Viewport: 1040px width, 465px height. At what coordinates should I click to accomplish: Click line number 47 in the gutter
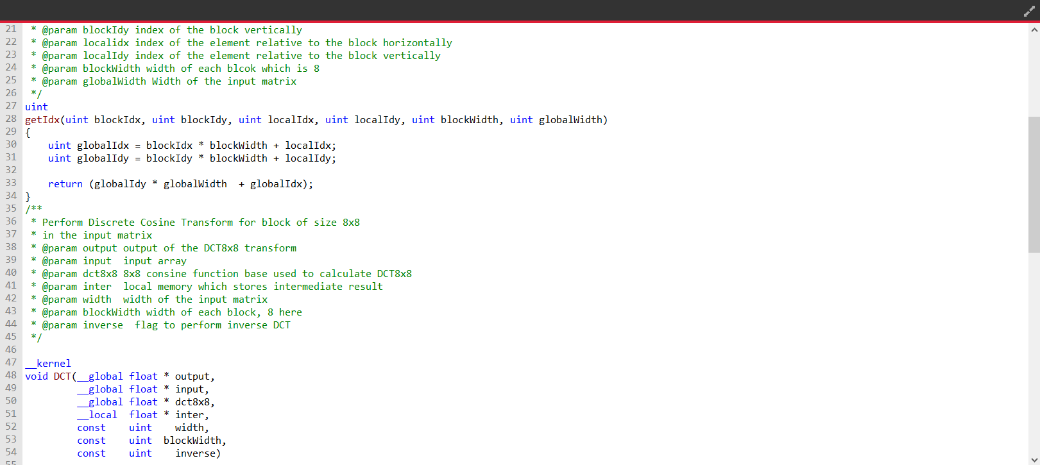(x=11, y=362)
